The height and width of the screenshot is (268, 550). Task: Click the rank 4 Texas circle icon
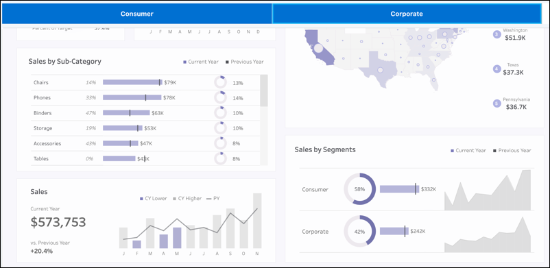coord(497,69)
